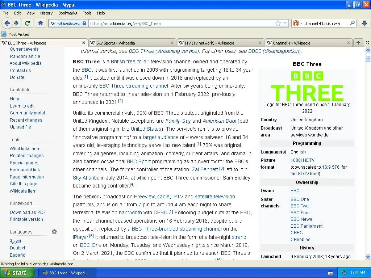Go back with the browser back arrow
371x278 pixels.
tap(7, 23)
